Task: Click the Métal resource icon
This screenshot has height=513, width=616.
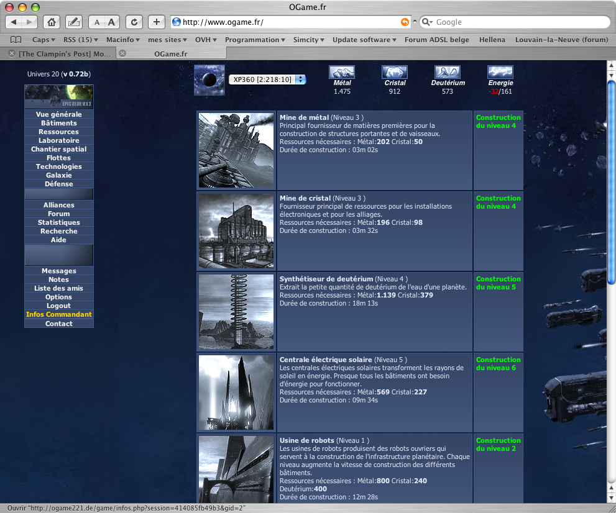Action: [342, 72]
